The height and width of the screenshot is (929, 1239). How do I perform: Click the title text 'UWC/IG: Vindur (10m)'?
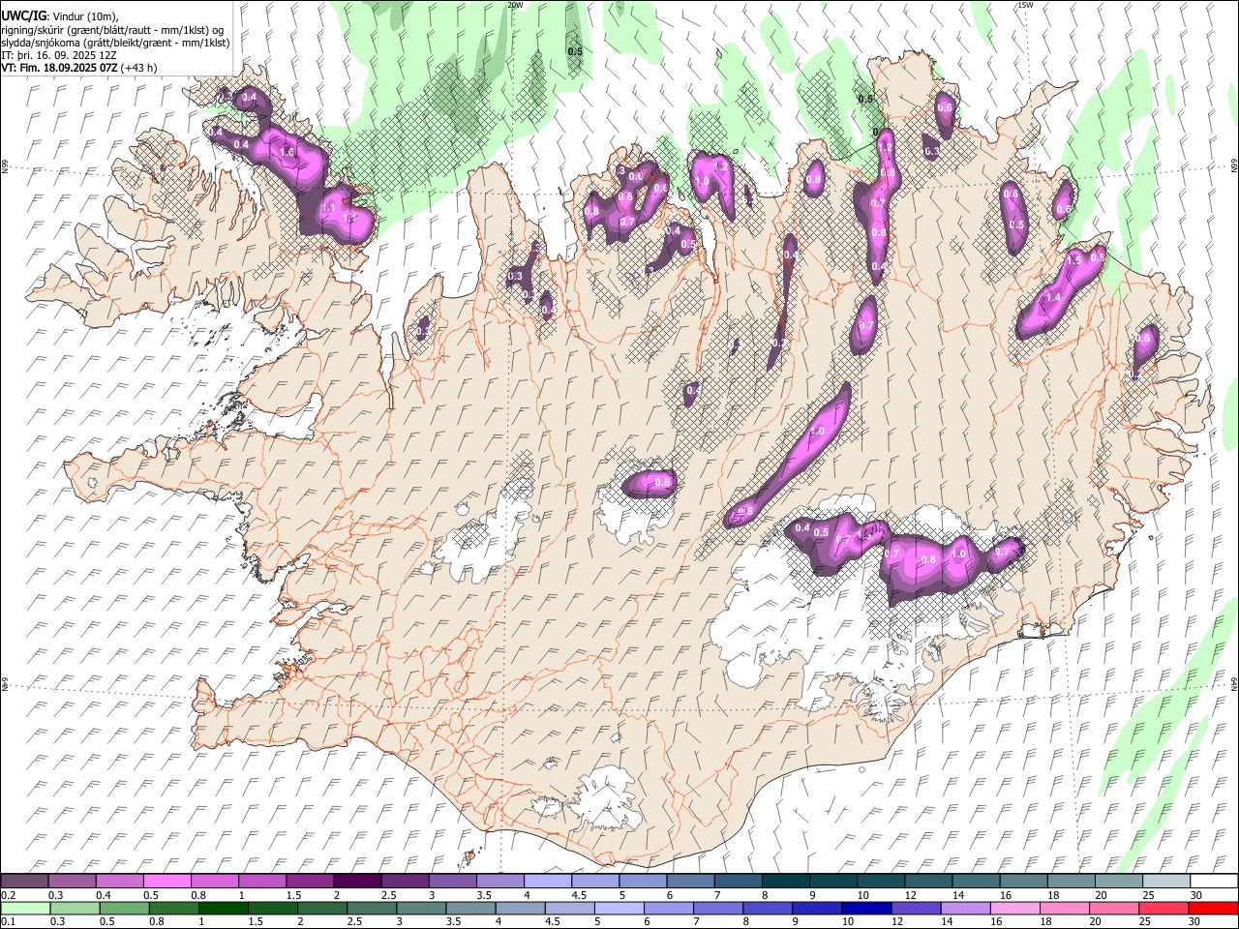[60, 16]
